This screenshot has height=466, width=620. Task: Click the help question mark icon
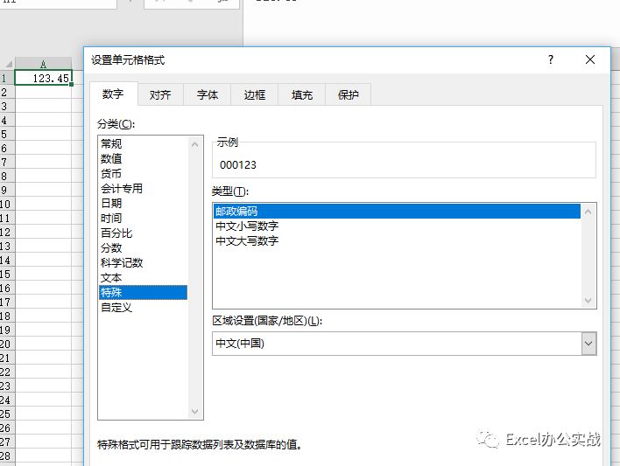tap(551, 59)
